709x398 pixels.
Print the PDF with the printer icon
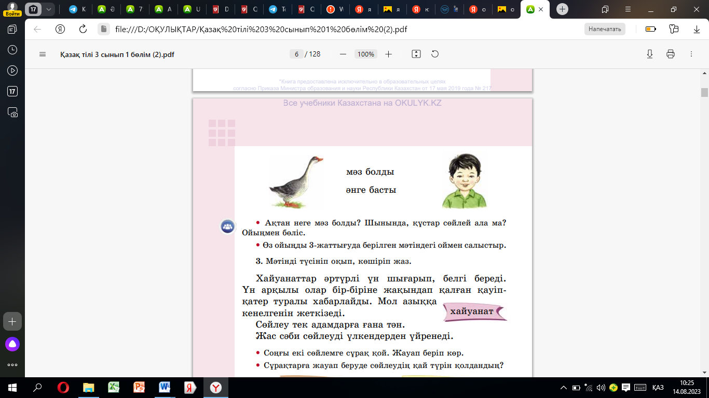tap(671, 54)
